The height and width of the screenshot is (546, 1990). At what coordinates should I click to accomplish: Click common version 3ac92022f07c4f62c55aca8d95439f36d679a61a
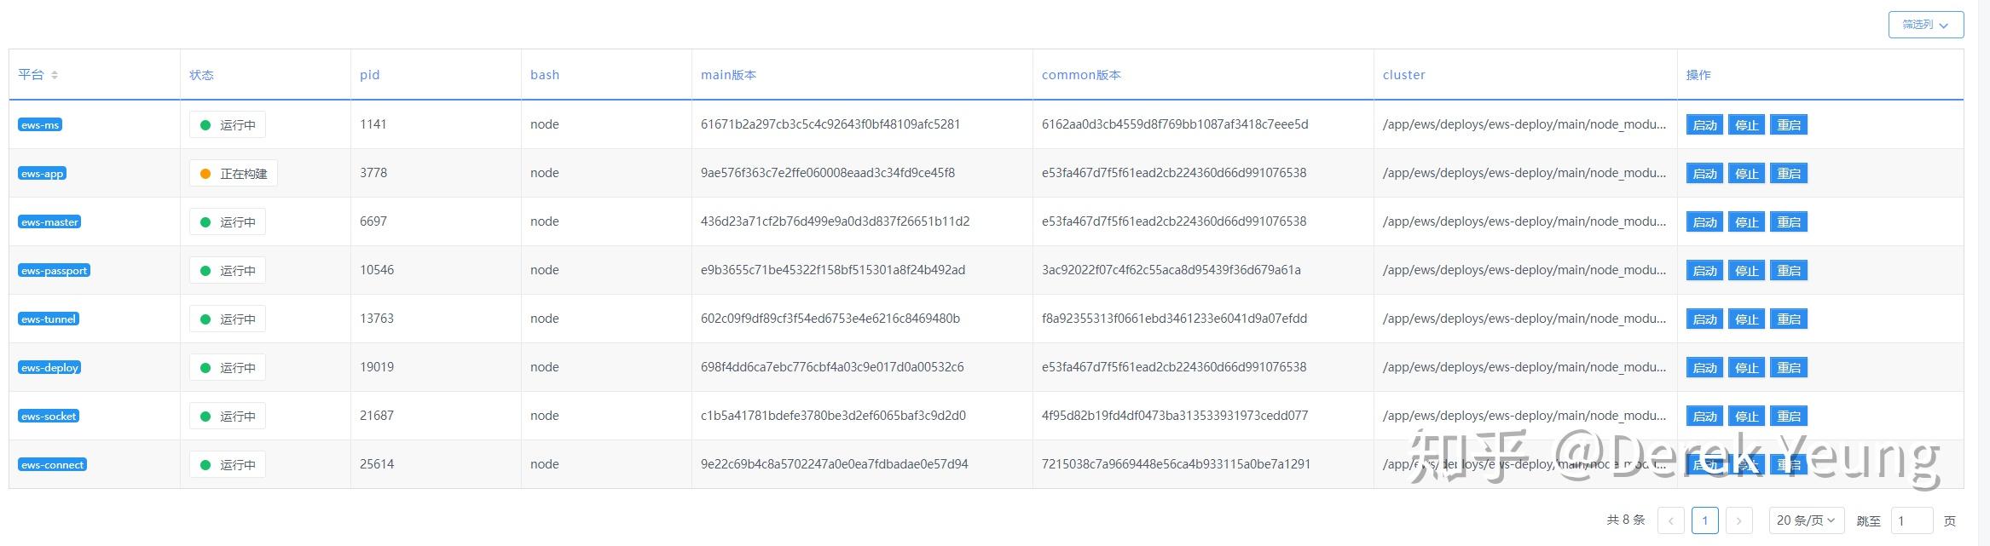click(1171, 270)
